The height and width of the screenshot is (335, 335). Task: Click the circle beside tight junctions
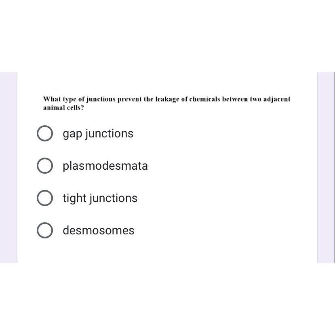[45, 198]
